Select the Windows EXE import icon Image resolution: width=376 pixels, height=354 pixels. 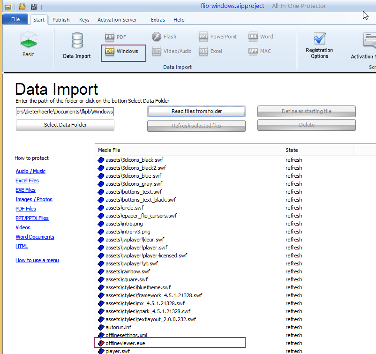[x=110, y=51]
